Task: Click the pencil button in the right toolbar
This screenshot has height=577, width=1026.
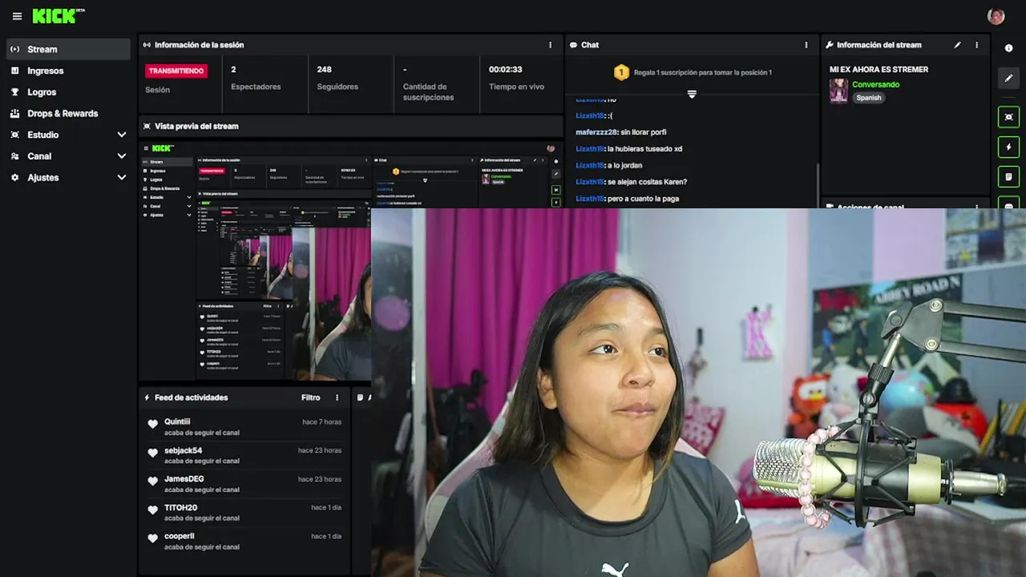Action: (1008, 78)
